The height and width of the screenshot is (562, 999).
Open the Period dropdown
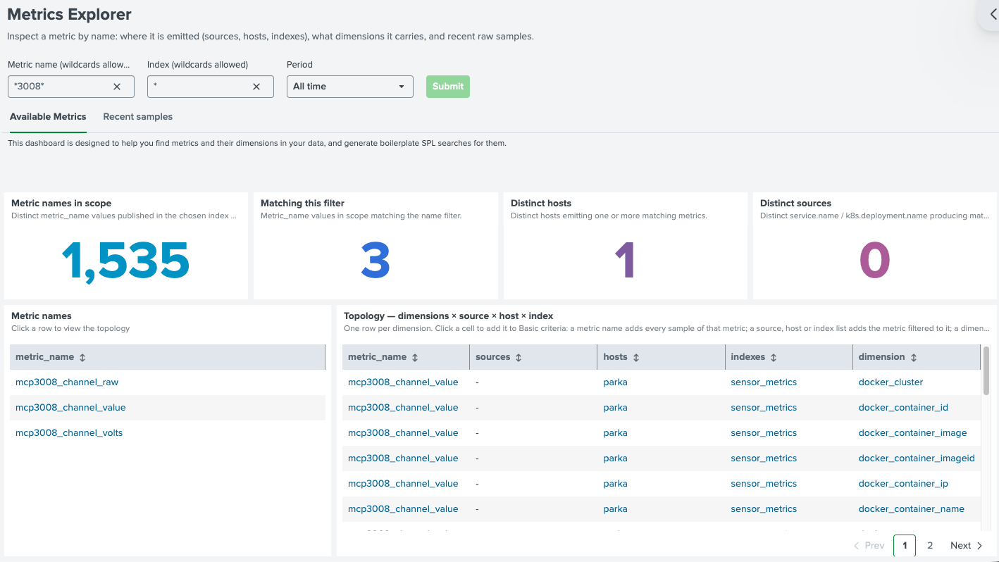click(x=350, y=87)
